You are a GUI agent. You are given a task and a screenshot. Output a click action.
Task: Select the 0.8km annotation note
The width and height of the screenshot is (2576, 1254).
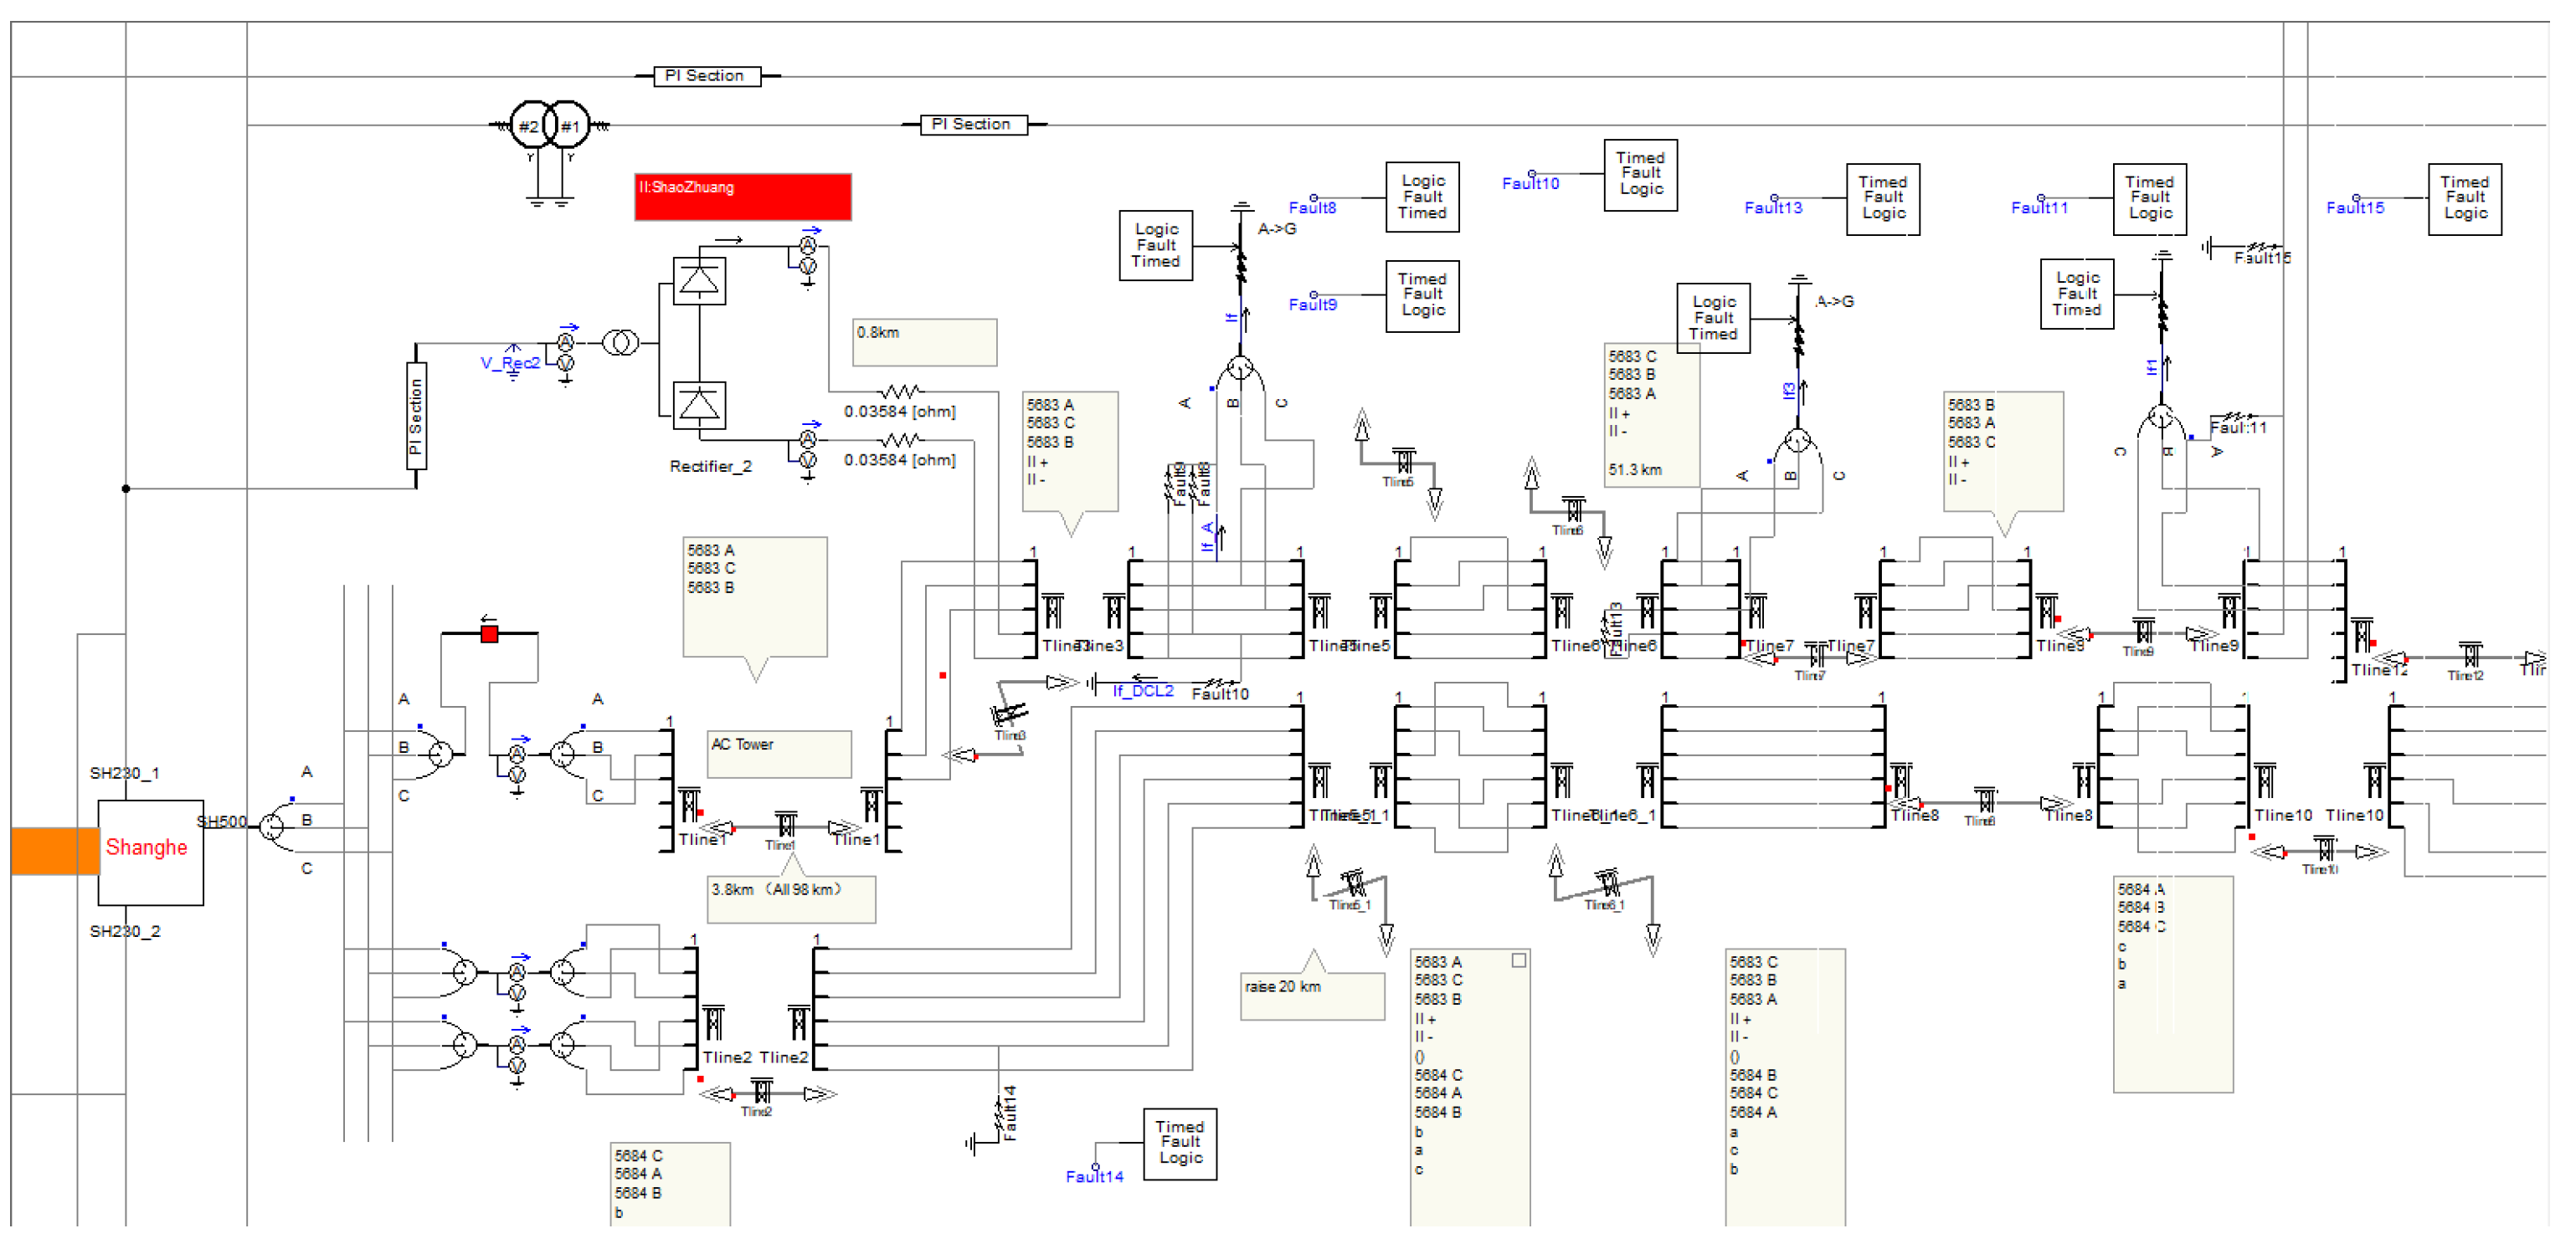click(924, 341)
